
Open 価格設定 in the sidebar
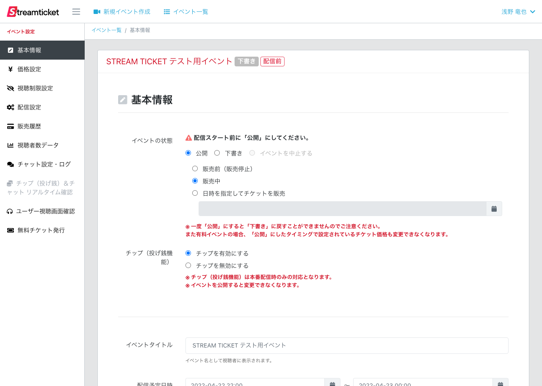pyautogui.click(x=42, y=69)
